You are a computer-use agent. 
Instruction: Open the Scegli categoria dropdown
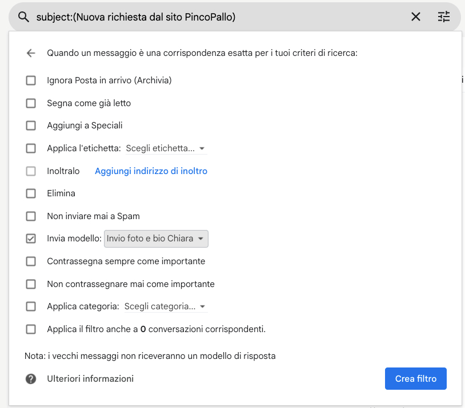coord(165,306)
